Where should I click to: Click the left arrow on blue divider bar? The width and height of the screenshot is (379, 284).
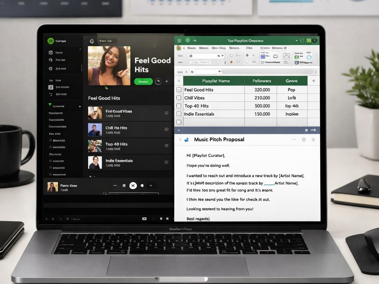point(179,130)
